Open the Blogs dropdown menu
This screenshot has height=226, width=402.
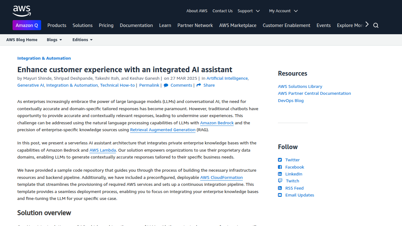click(x=54, y=40)
